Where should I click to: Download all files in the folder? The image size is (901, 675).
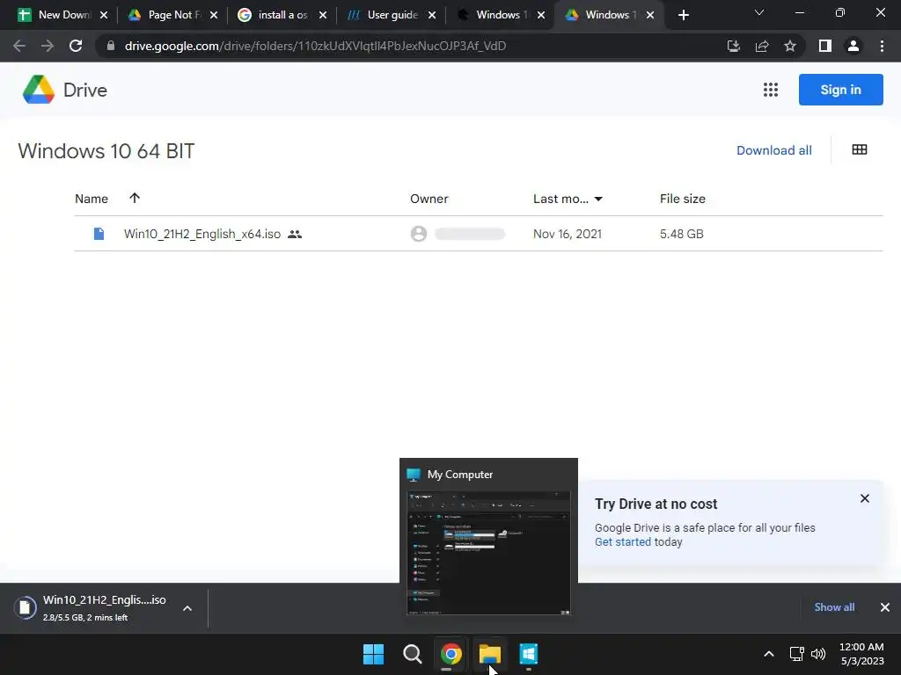(774, 150)
